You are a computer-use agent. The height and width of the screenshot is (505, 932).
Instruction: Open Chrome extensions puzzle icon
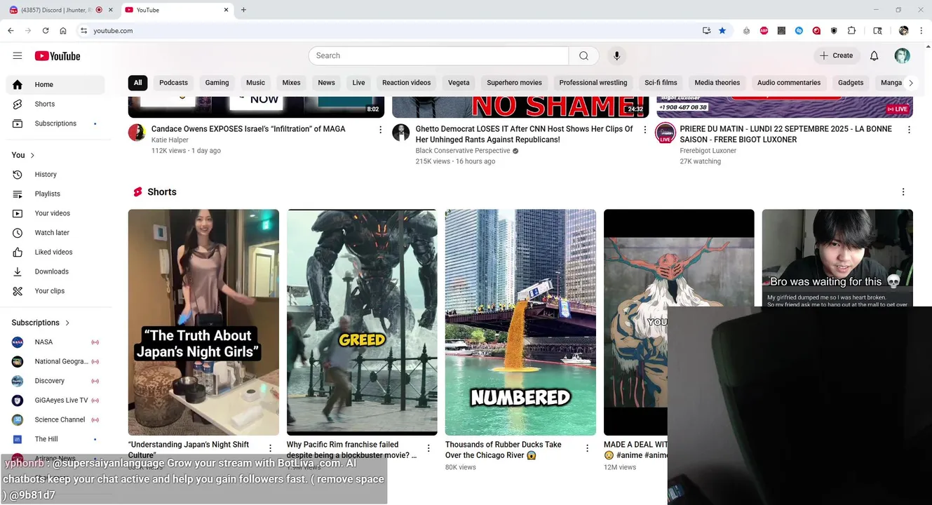pos(851,31)
